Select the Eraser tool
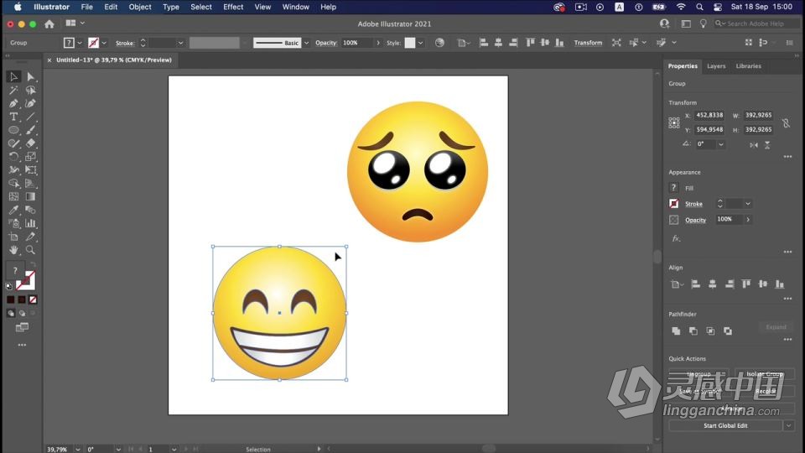Screen dimensions: 805x453 30,143
